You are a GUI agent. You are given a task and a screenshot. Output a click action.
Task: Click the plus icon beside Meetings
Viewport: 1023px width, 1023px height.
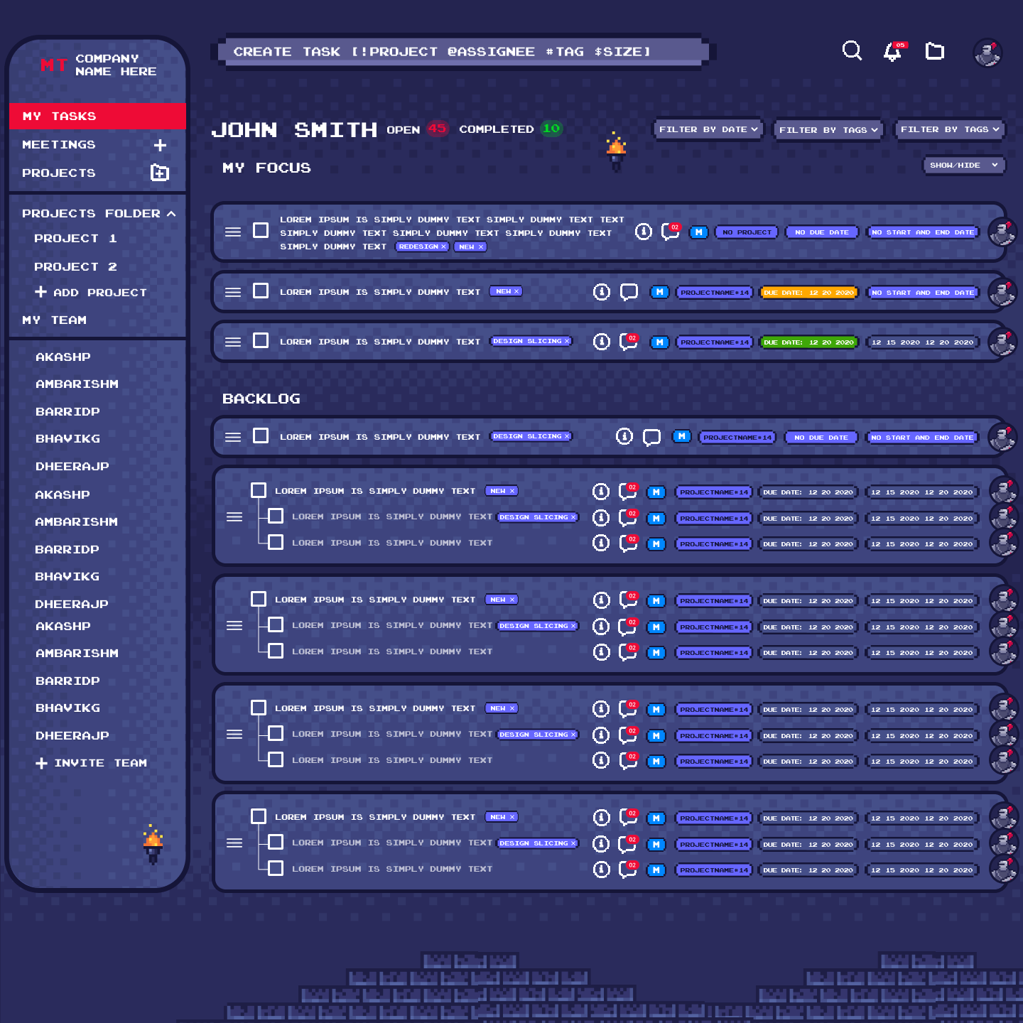[160, 145]
